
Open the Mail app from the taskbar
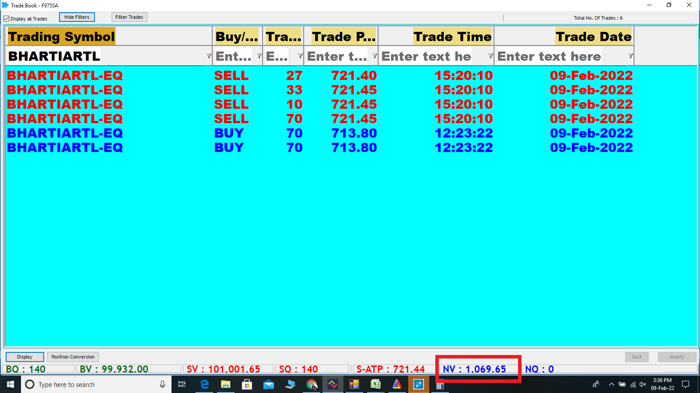pos(269,384)
